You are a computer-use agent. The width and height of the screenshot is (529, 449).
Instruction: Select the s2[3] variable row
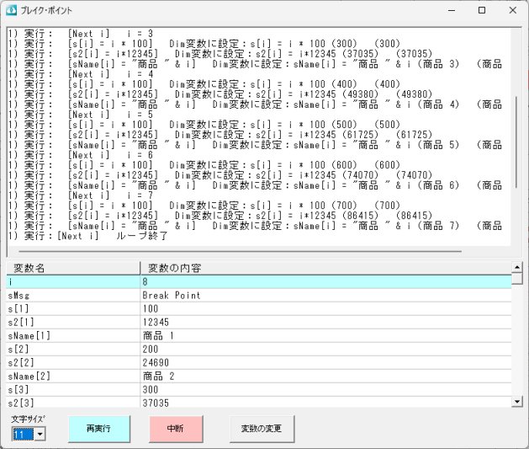(x=259, y=403)
